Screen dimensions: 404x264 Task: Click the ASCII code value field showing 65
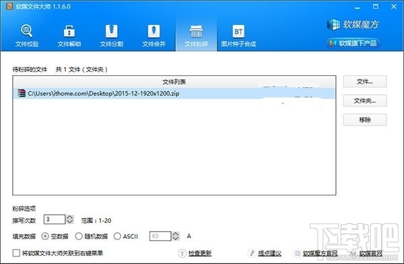coord(160,236)
